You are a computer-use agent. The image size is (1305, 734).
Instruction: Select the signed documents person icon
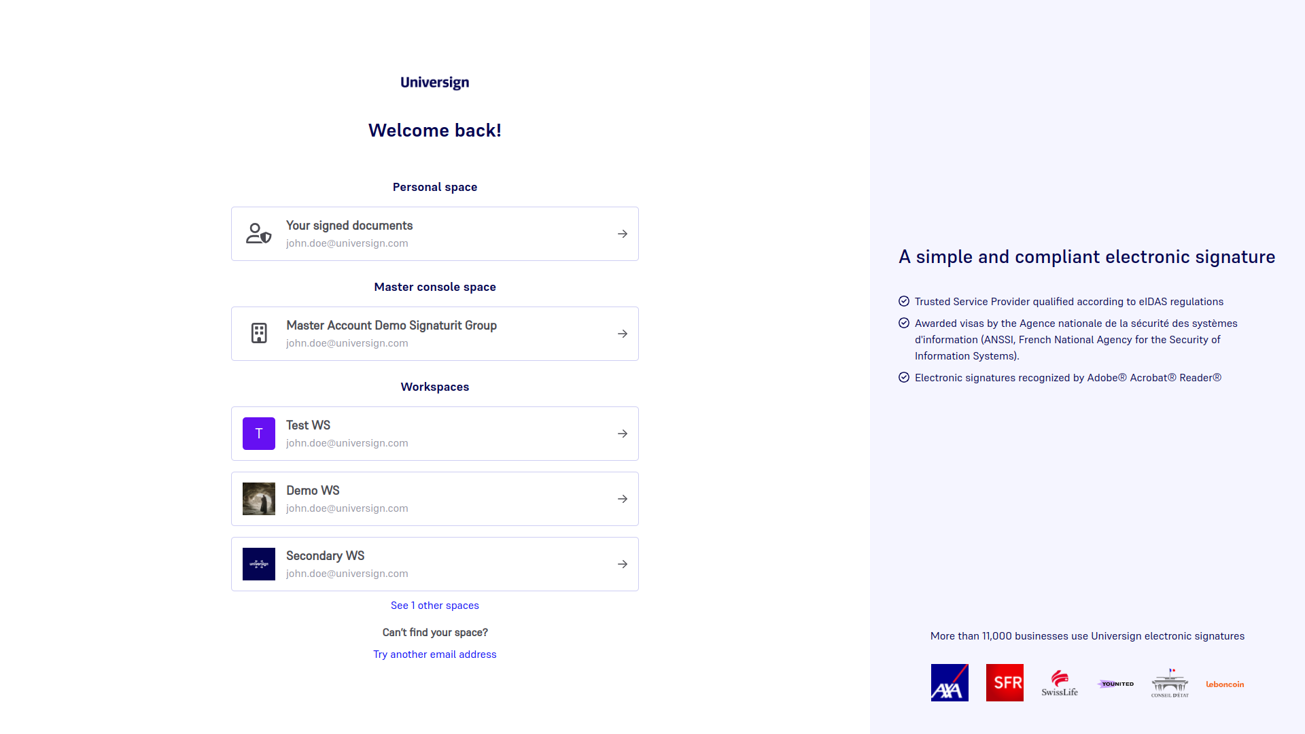(258, 233)
